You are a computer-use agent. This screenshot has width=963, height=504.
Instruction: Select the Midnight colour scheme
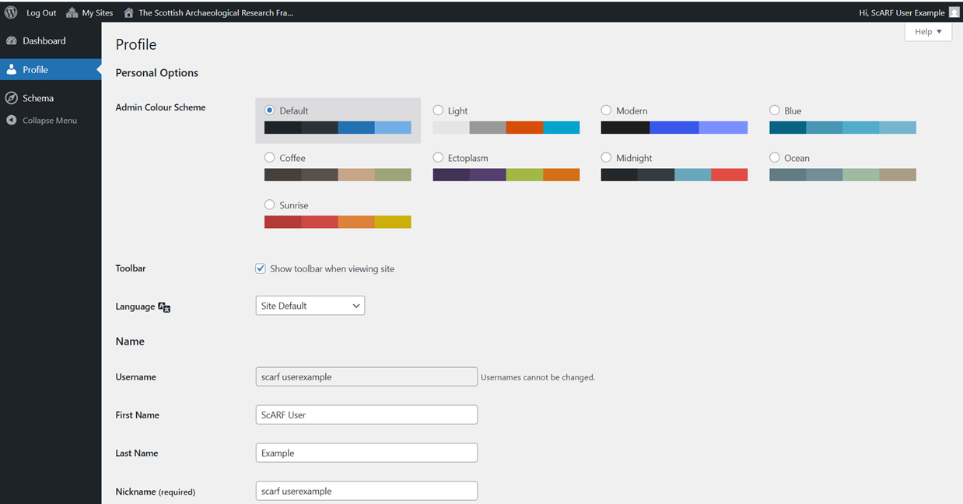pos(606,156)
